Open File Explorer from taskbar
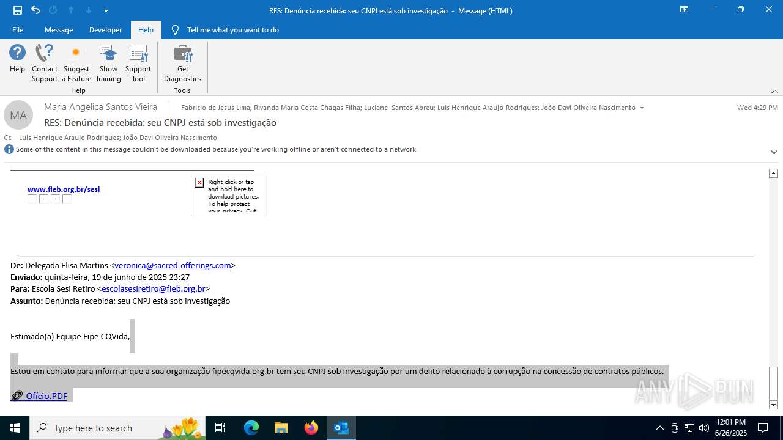The height and width of the screenshot is (440, 783). click(281, 428)
